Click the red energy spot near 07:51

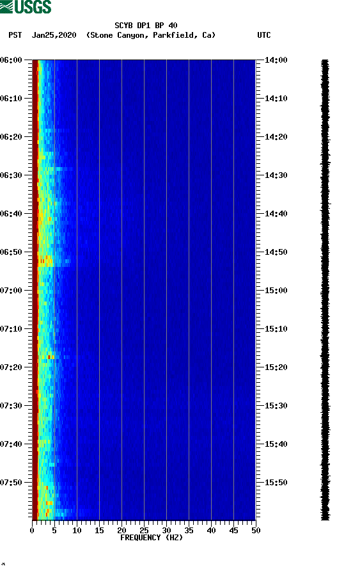(47, 487)
